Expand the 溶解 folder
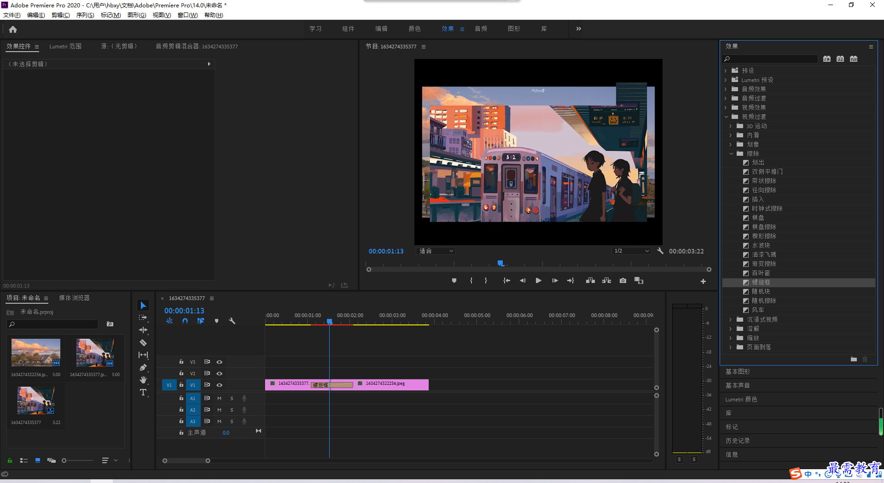The image size is (884, 483). pos(731,329)
